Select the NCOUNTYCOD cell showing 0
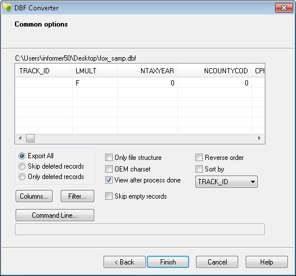 pos(214,83)
